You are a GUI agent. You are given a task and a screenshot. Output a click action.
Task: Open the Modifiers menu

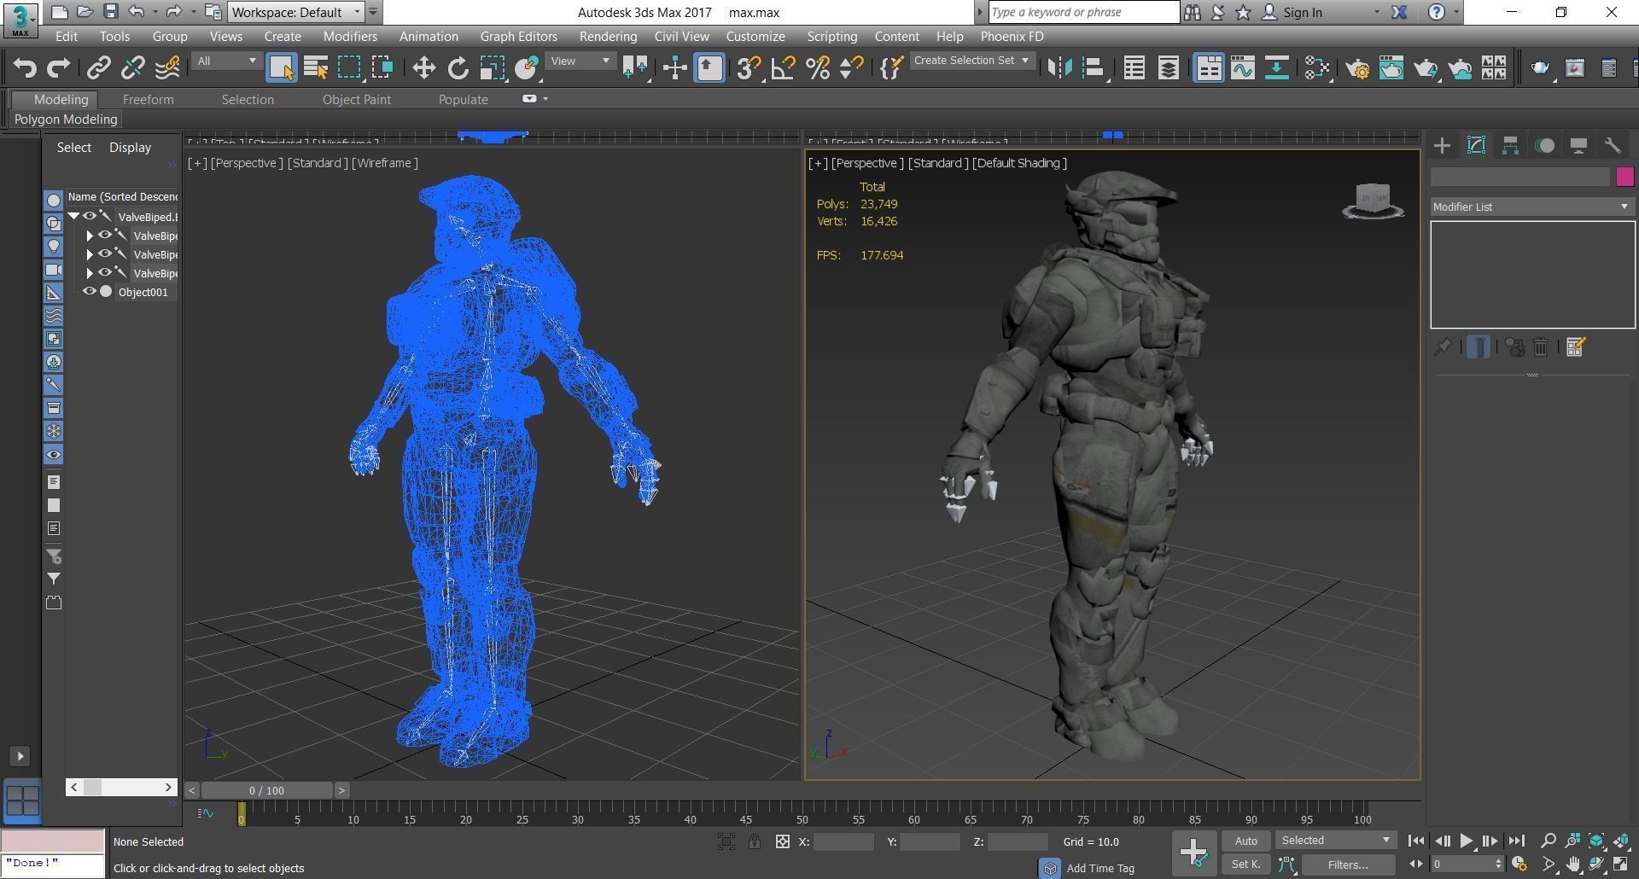pyautogui.click(x=350, y=37)
